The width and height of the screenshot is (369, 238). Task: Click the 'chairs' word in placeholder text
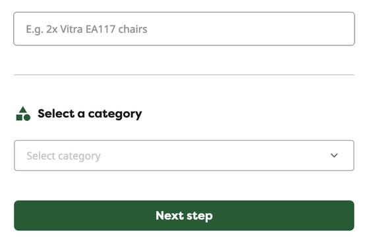tap(132, 30)
